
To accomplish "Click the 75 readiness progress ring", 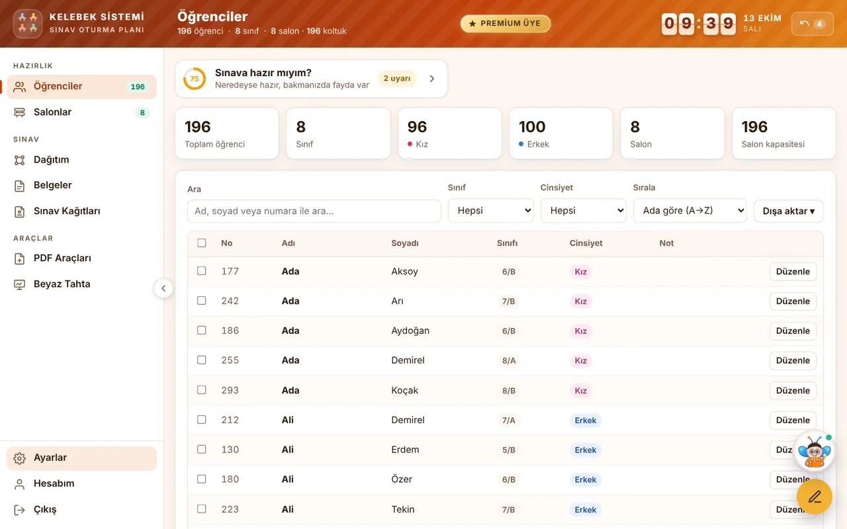I will pos(195,79).
